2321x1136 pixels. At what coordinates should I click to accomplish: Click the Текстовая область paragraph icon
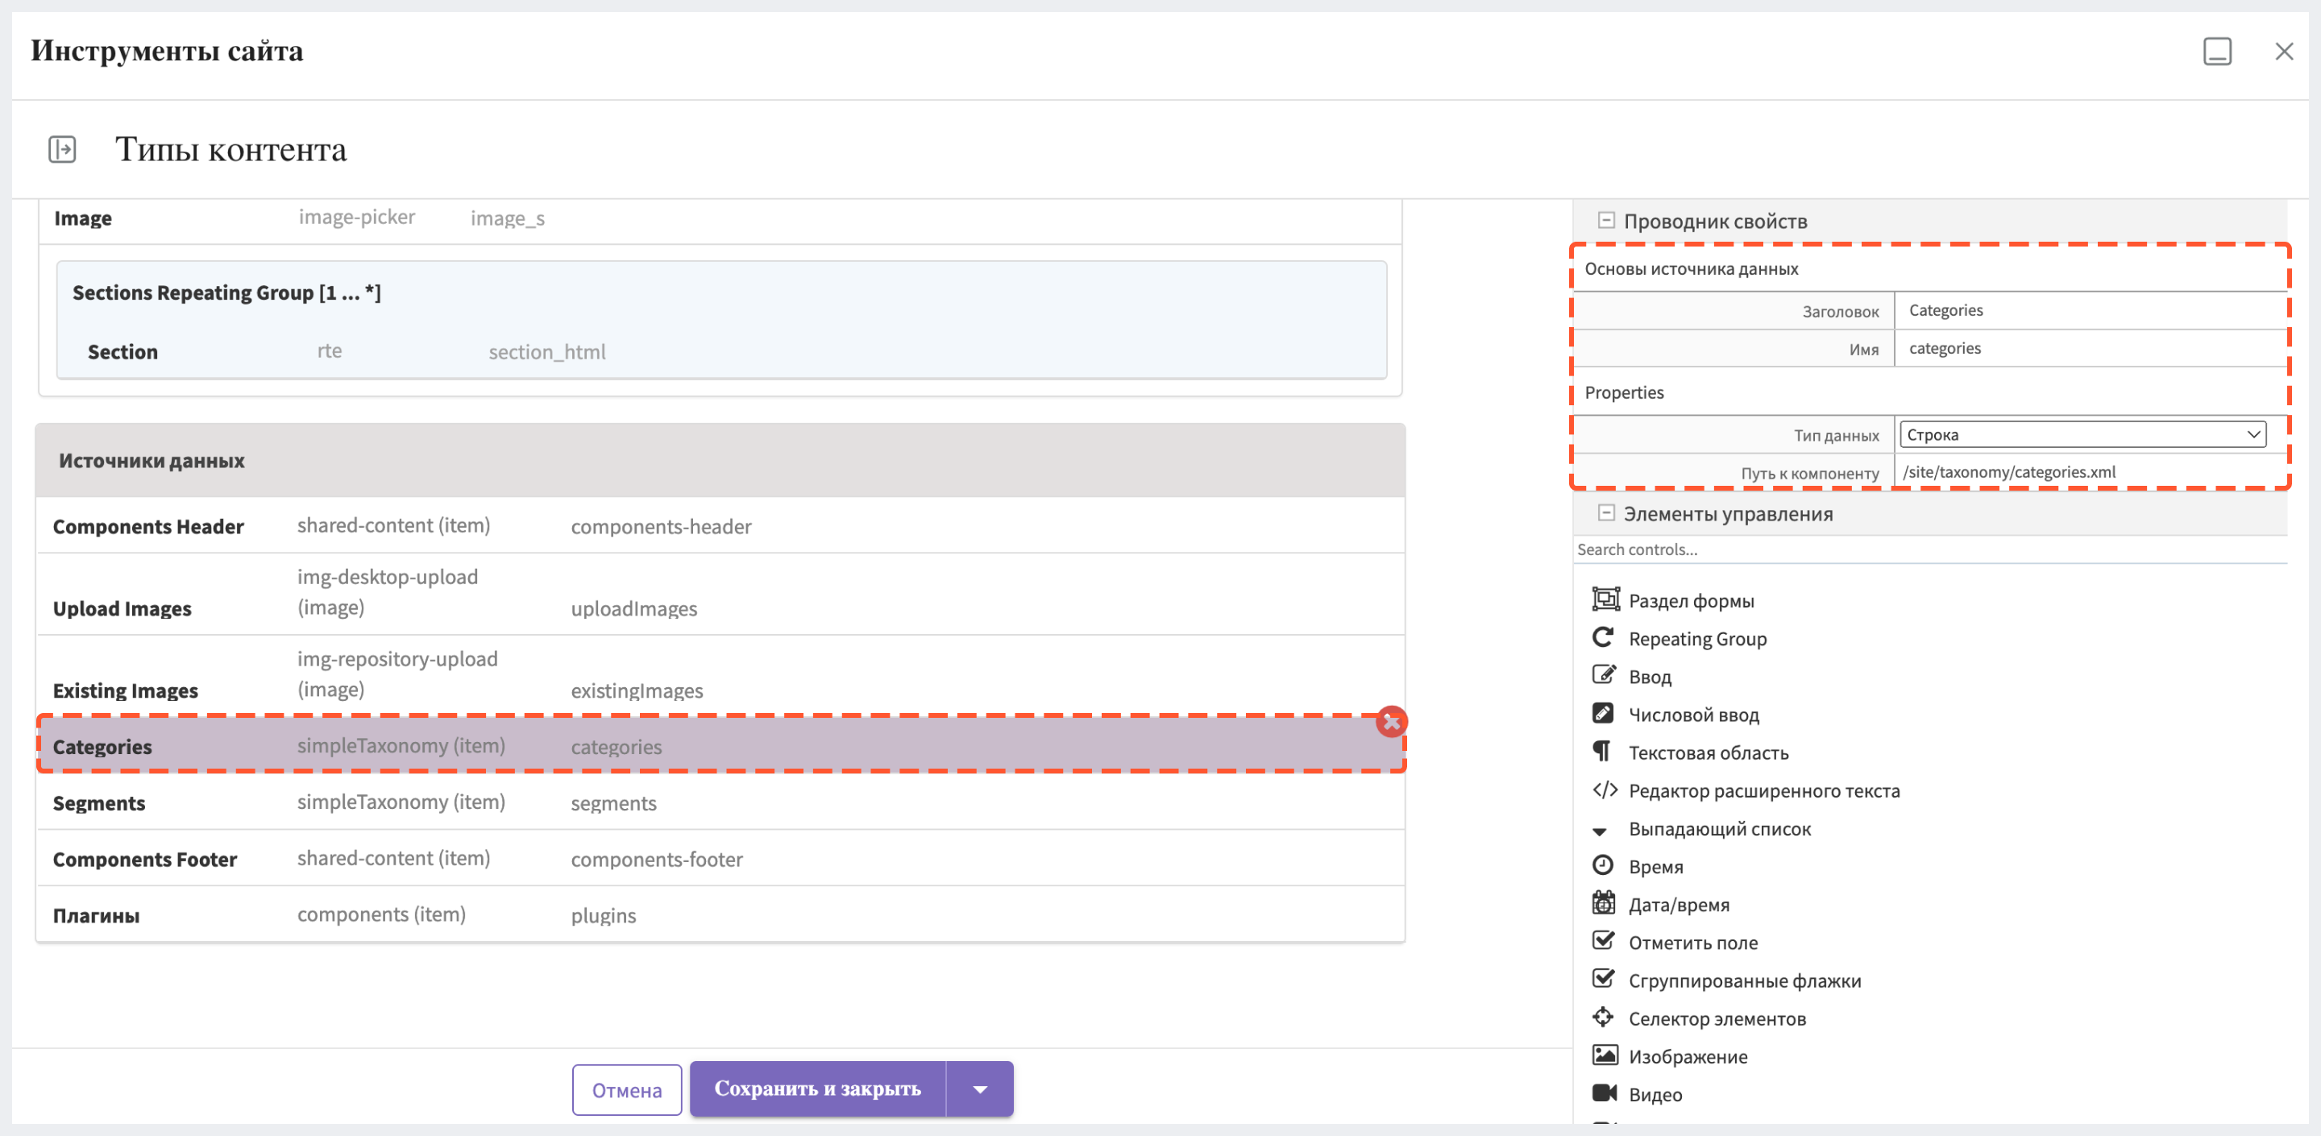1601,752
